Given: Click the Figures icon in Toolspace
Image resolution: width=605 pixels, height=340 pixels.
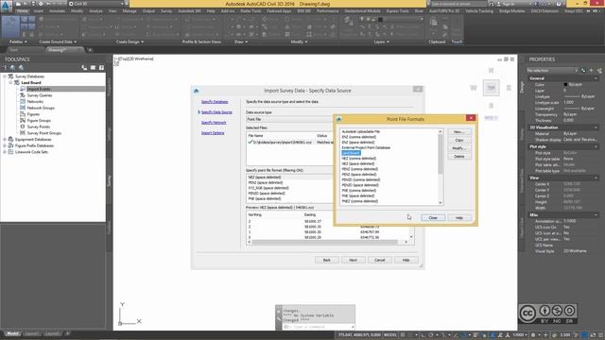Looking at the screenshot, I should pos(23,114).
